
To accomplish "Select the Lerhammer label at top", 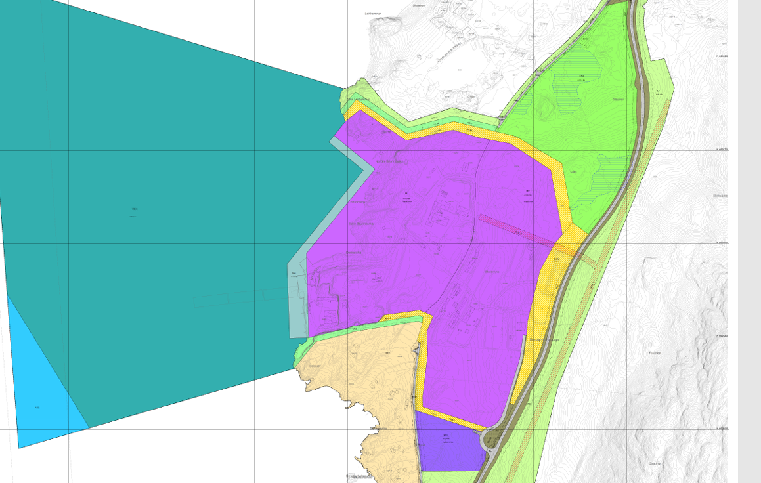I will point(373,13).
